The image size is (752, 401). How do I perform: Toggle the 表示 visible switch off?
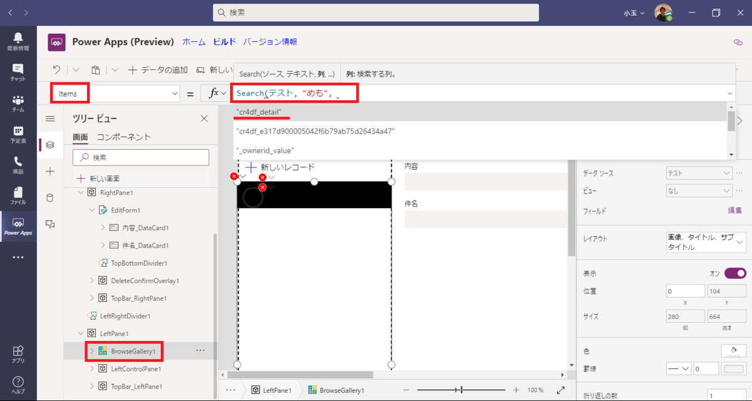[735, 273]
